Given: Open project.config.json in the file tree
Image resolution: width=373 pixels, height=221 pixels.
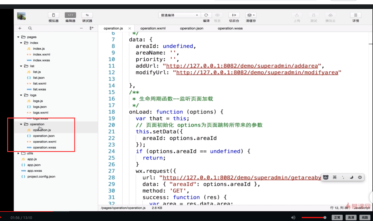Looking at the screenshot, I should (x=41, y=177).
